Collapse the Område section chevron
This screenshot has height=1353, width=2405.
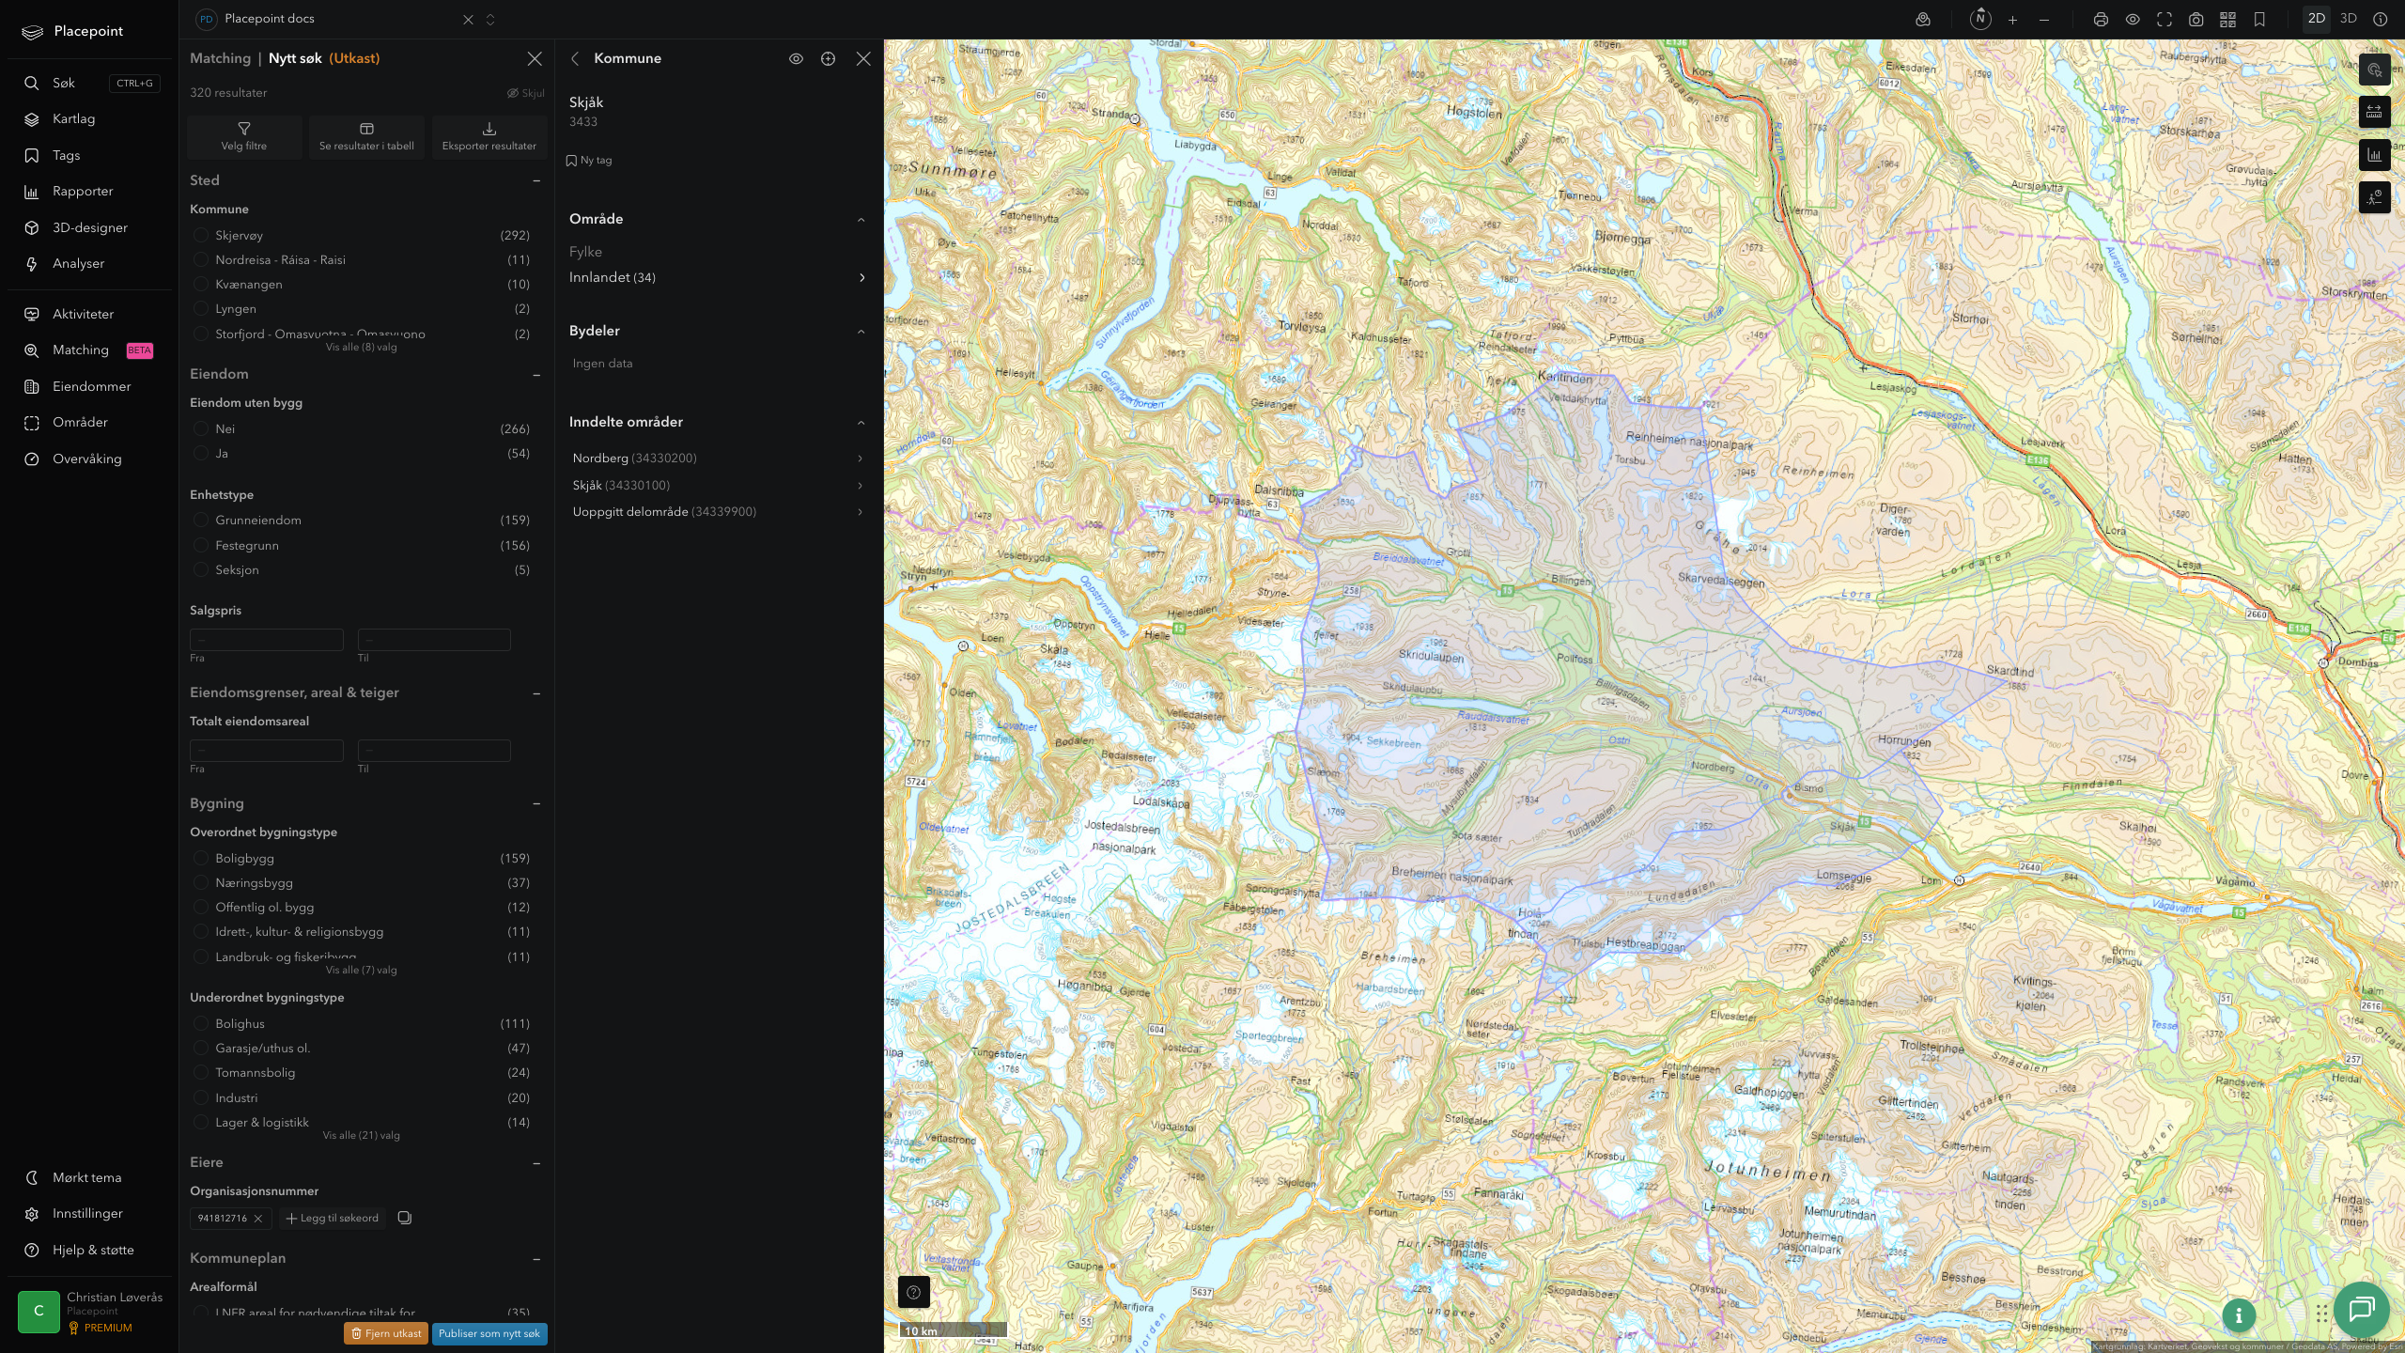pos(861,220)
